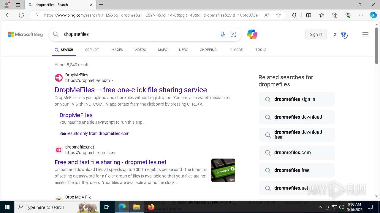
Task: Click the dropmefiles.net site favicon
Action: (59, 150)
